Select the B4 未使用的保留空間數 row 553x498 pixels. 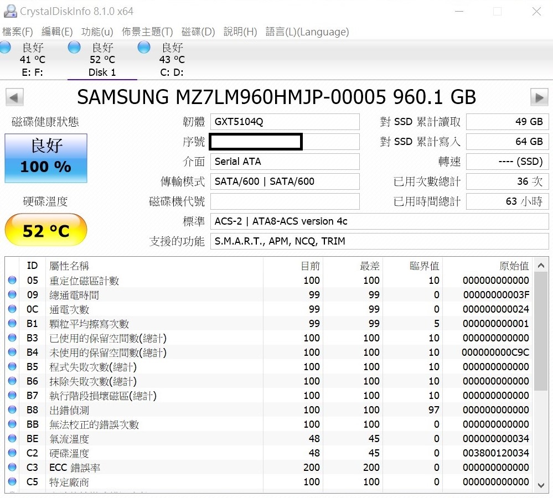point(108,352)
